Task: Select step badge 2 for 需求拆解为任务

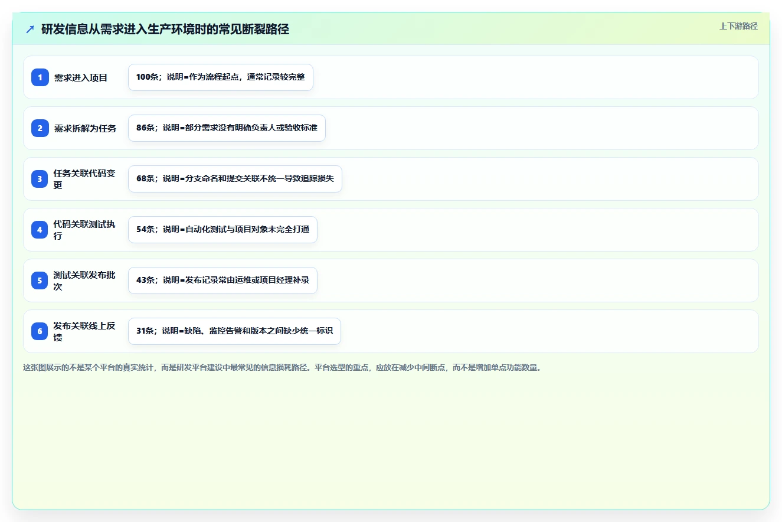Action: click(40, 128)
